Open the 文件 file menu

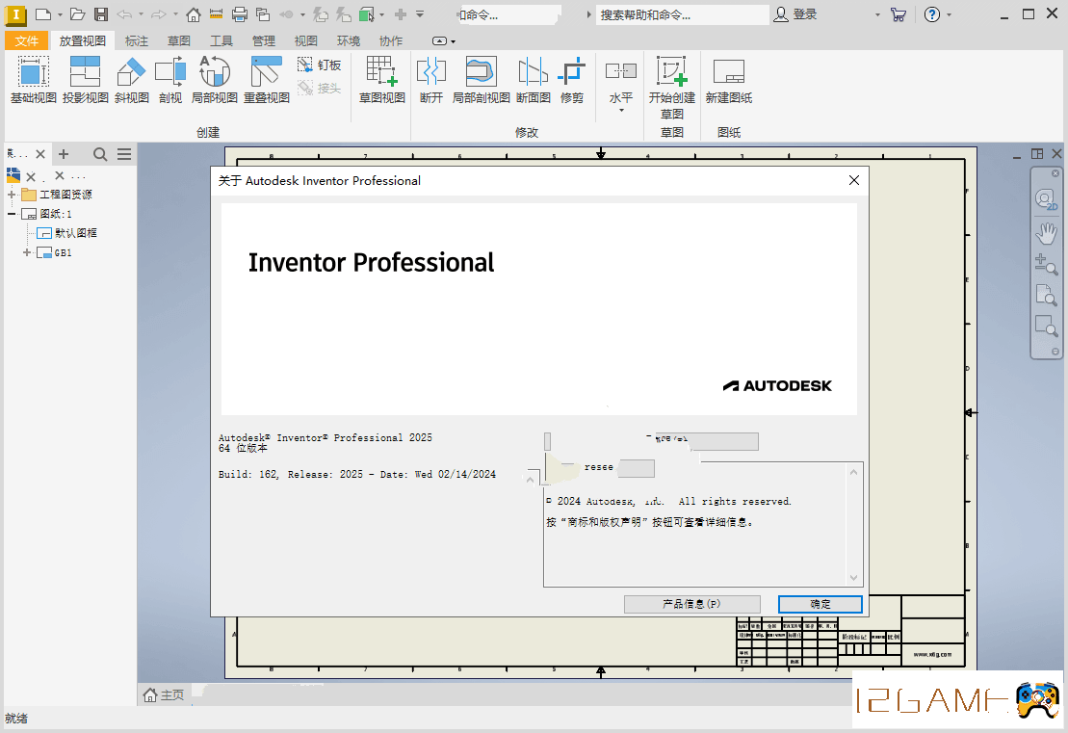(27, 41)
